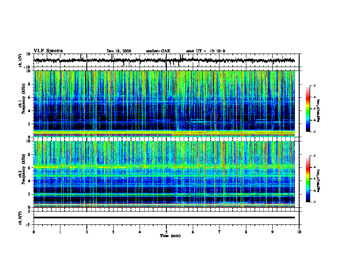Click time axis tick label "2"
The height and width of the screenshot is (260, 337).
(87, 232)
